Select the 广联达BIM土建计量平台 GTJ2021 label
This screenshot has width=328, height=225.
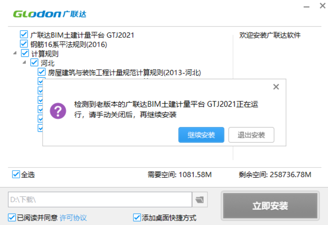click(82, 35)
